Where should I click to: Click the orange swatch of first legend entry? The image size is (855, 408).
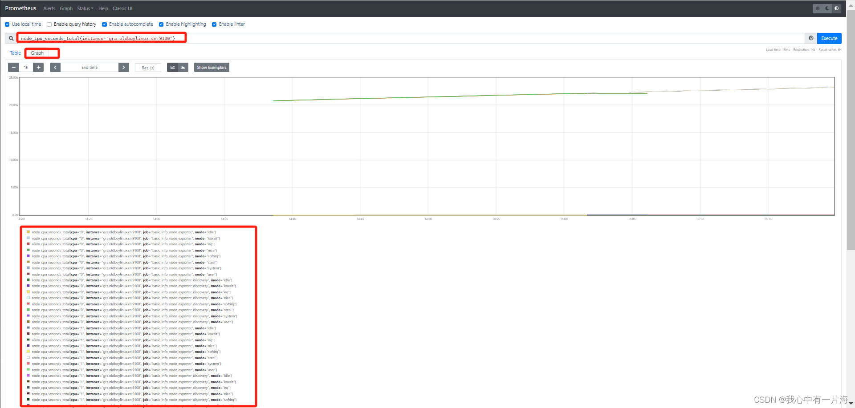tap(28, 232)
